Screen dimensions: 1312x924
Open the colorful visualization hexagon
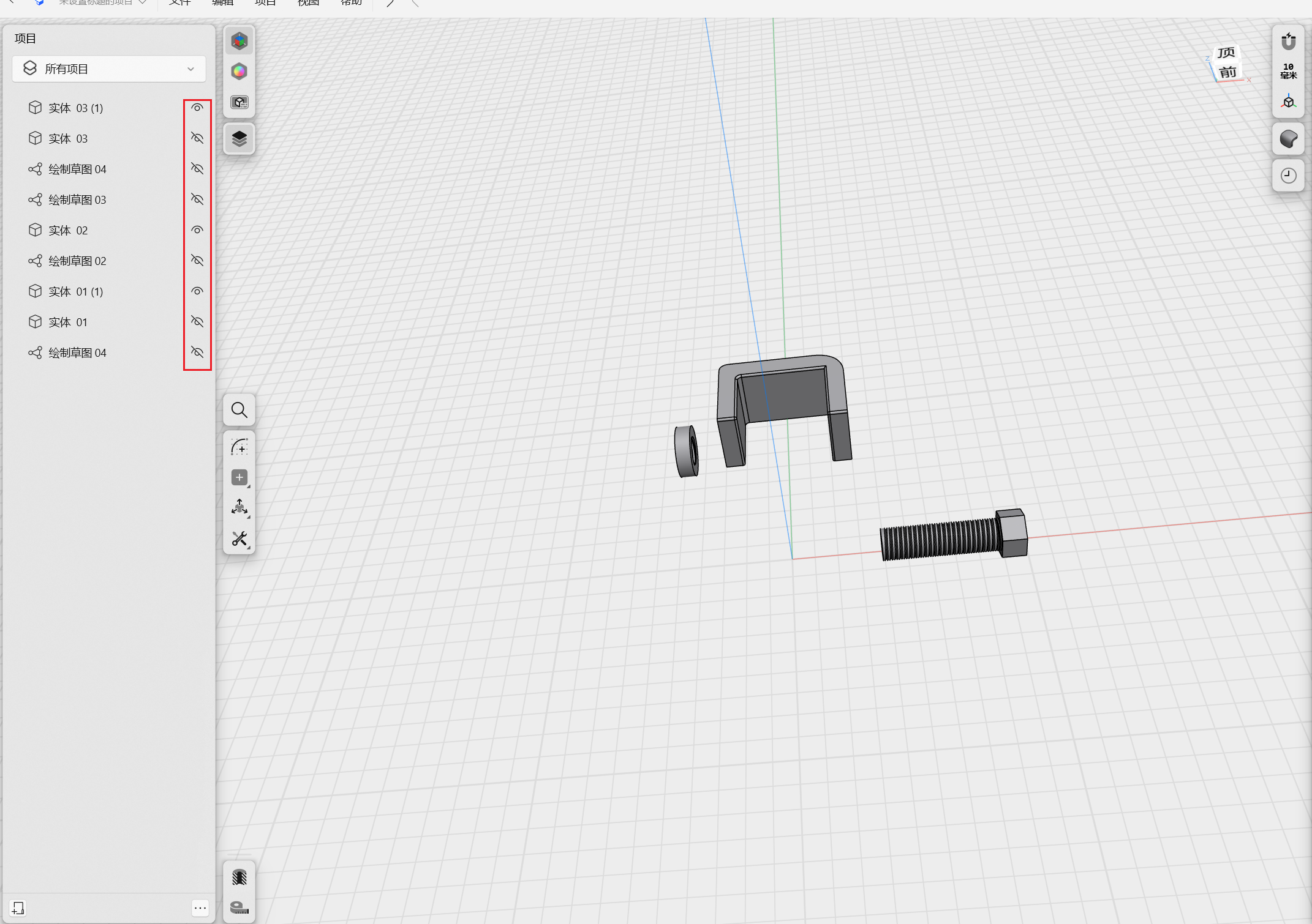239,72
